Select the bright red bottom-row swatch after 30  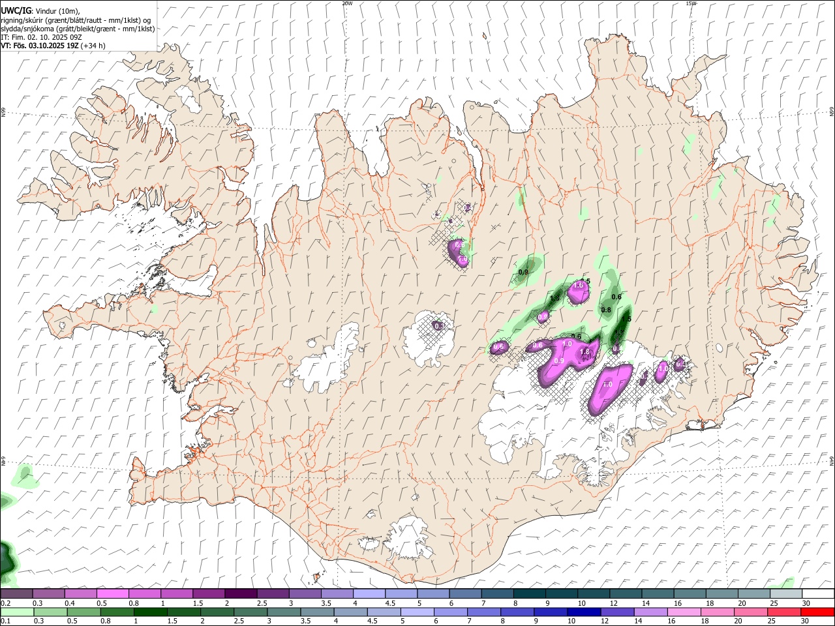click(x=818, y=612)
